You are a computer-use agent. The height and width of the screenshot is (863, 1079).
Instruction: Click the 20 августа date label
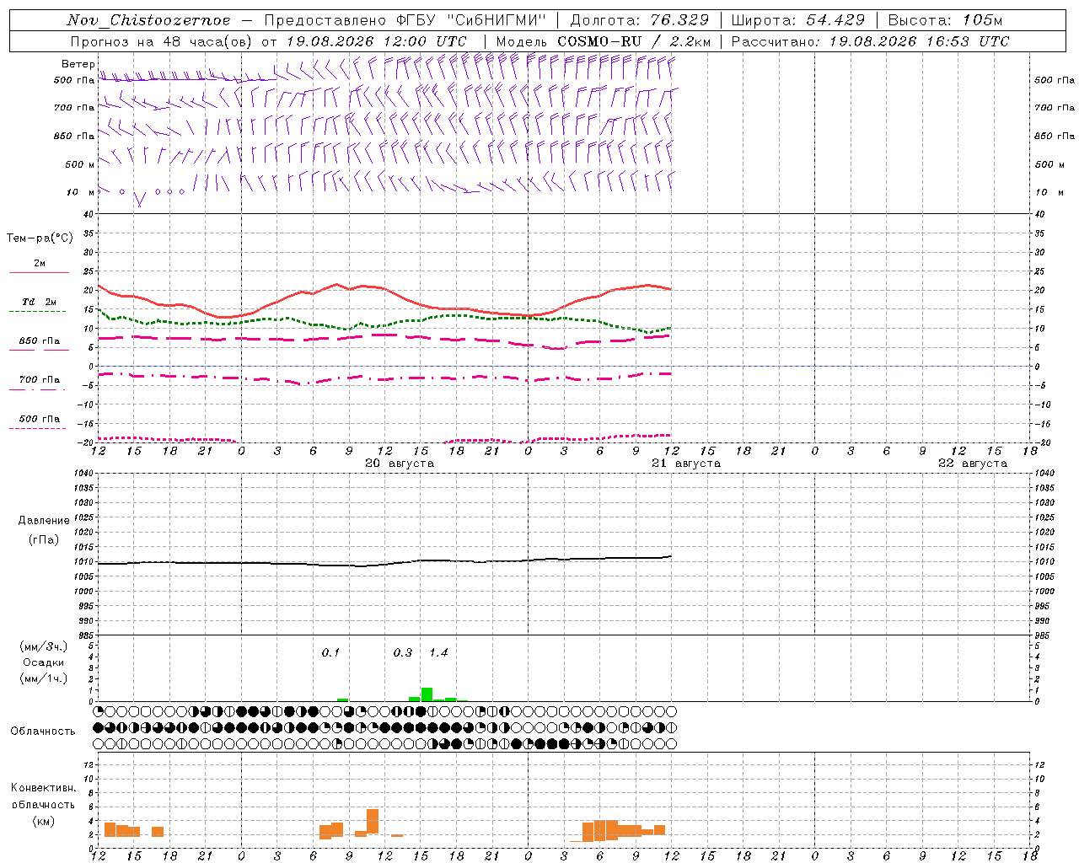(x=400, y=464)
